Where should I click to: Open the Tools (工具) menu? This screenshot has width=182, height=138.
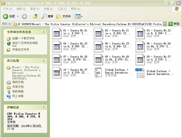(x=62, y=9)
